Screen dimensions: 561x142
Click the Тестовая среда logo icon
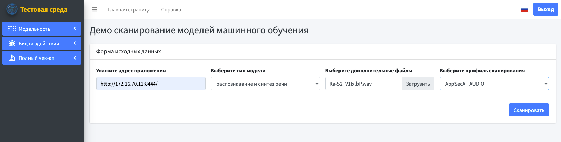tap(12, 9)
